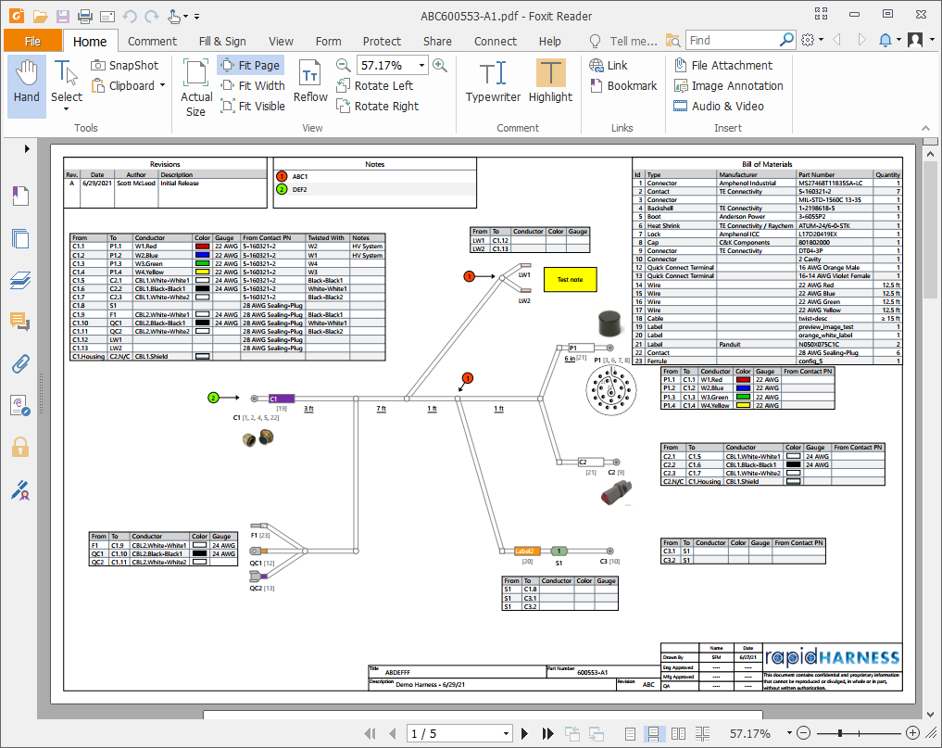Open the quick access Open folder icon

click(x=40, y=17)
